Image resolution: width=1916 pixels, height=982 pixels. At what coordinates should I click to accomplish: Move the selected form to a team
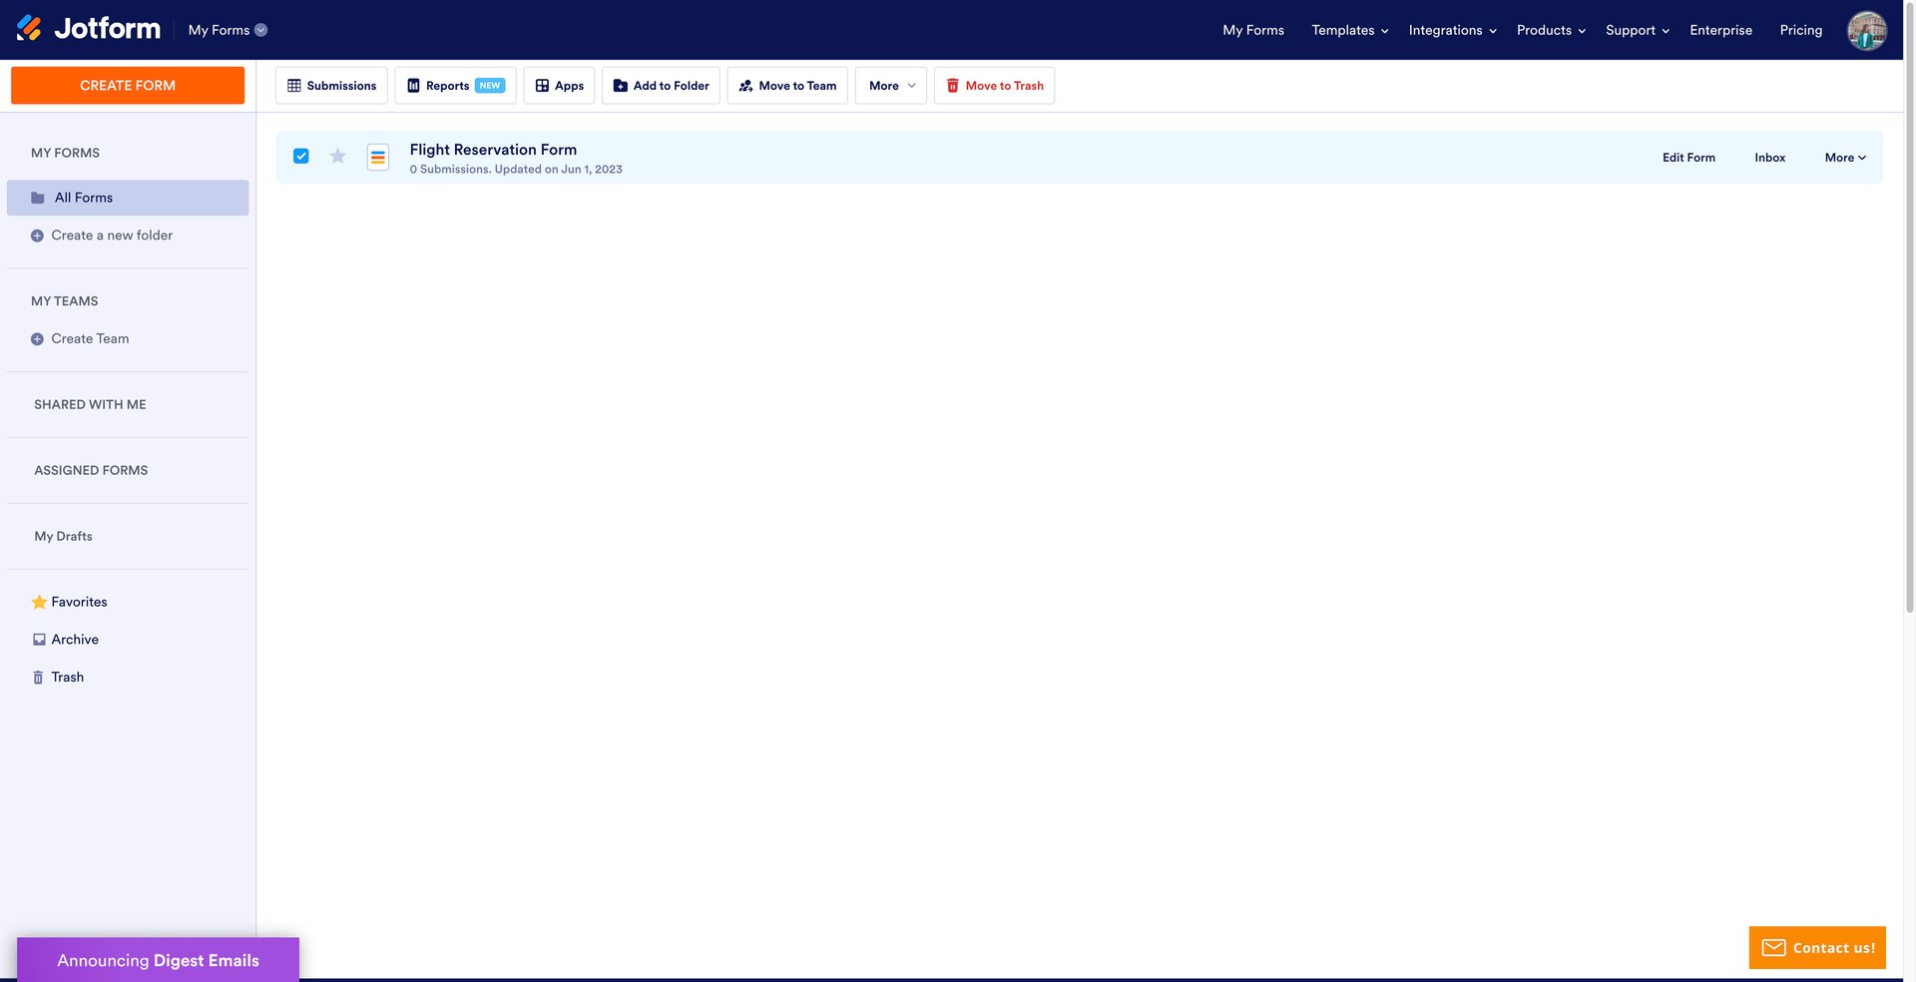[787, 86]
